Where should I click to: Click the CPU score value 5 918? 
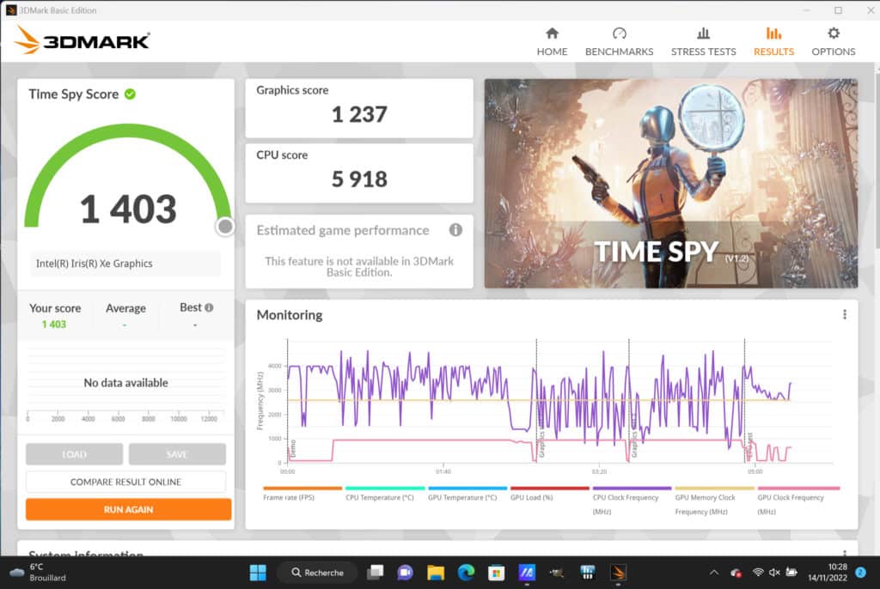tap(359, 179)
